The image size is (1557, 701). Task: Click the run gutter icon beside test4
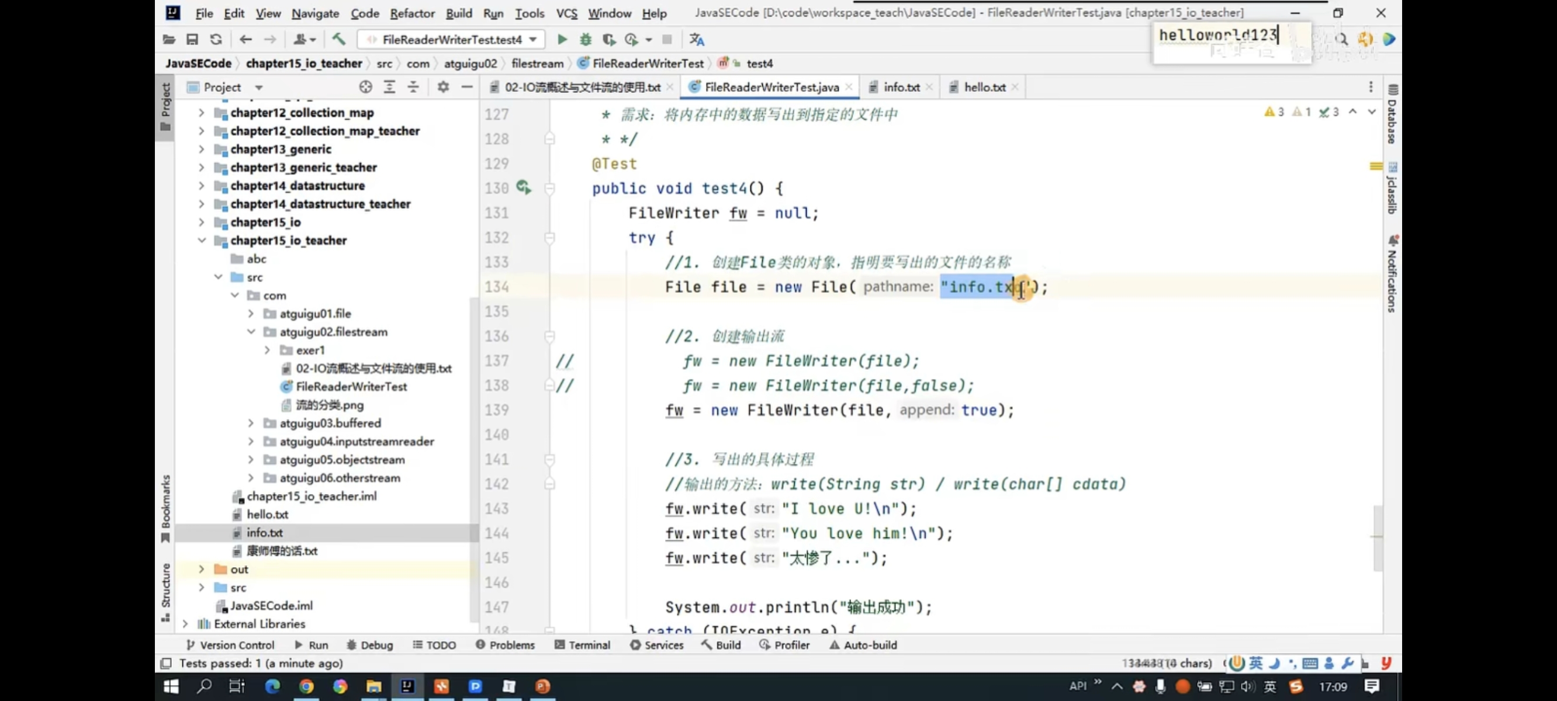(x=524, y=188)
